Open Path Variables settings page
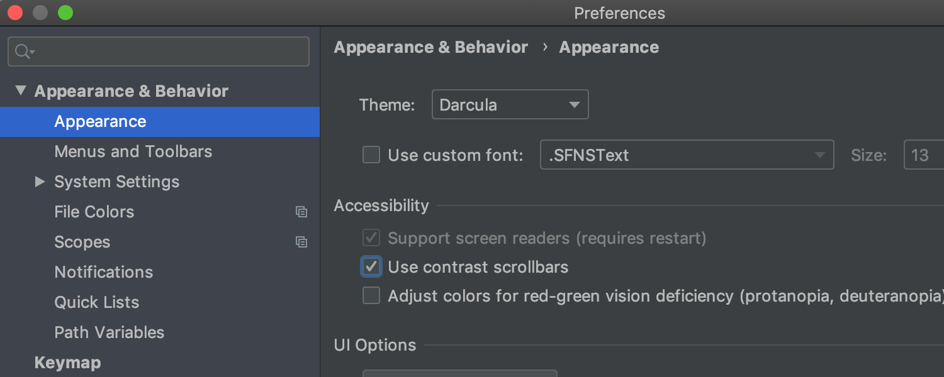This screenshot has height=377, width=944. pos(109,333)
